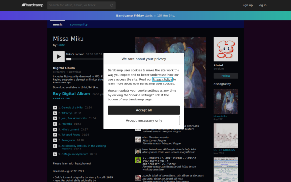Switch to the community tab
Viewport: 291px width, 182px height.
79,24
